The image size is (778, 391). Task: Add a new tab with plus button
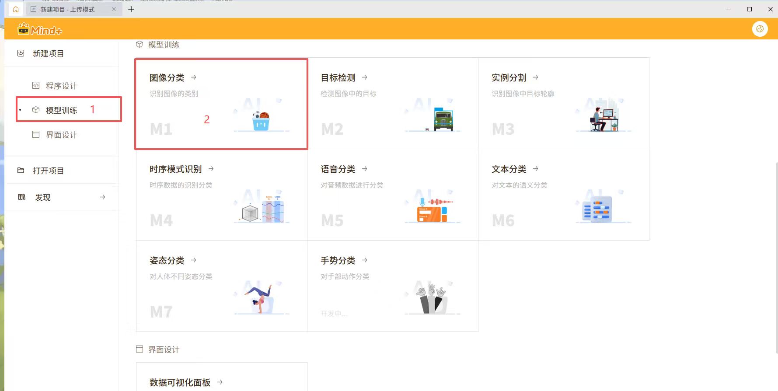pos(131,9)
